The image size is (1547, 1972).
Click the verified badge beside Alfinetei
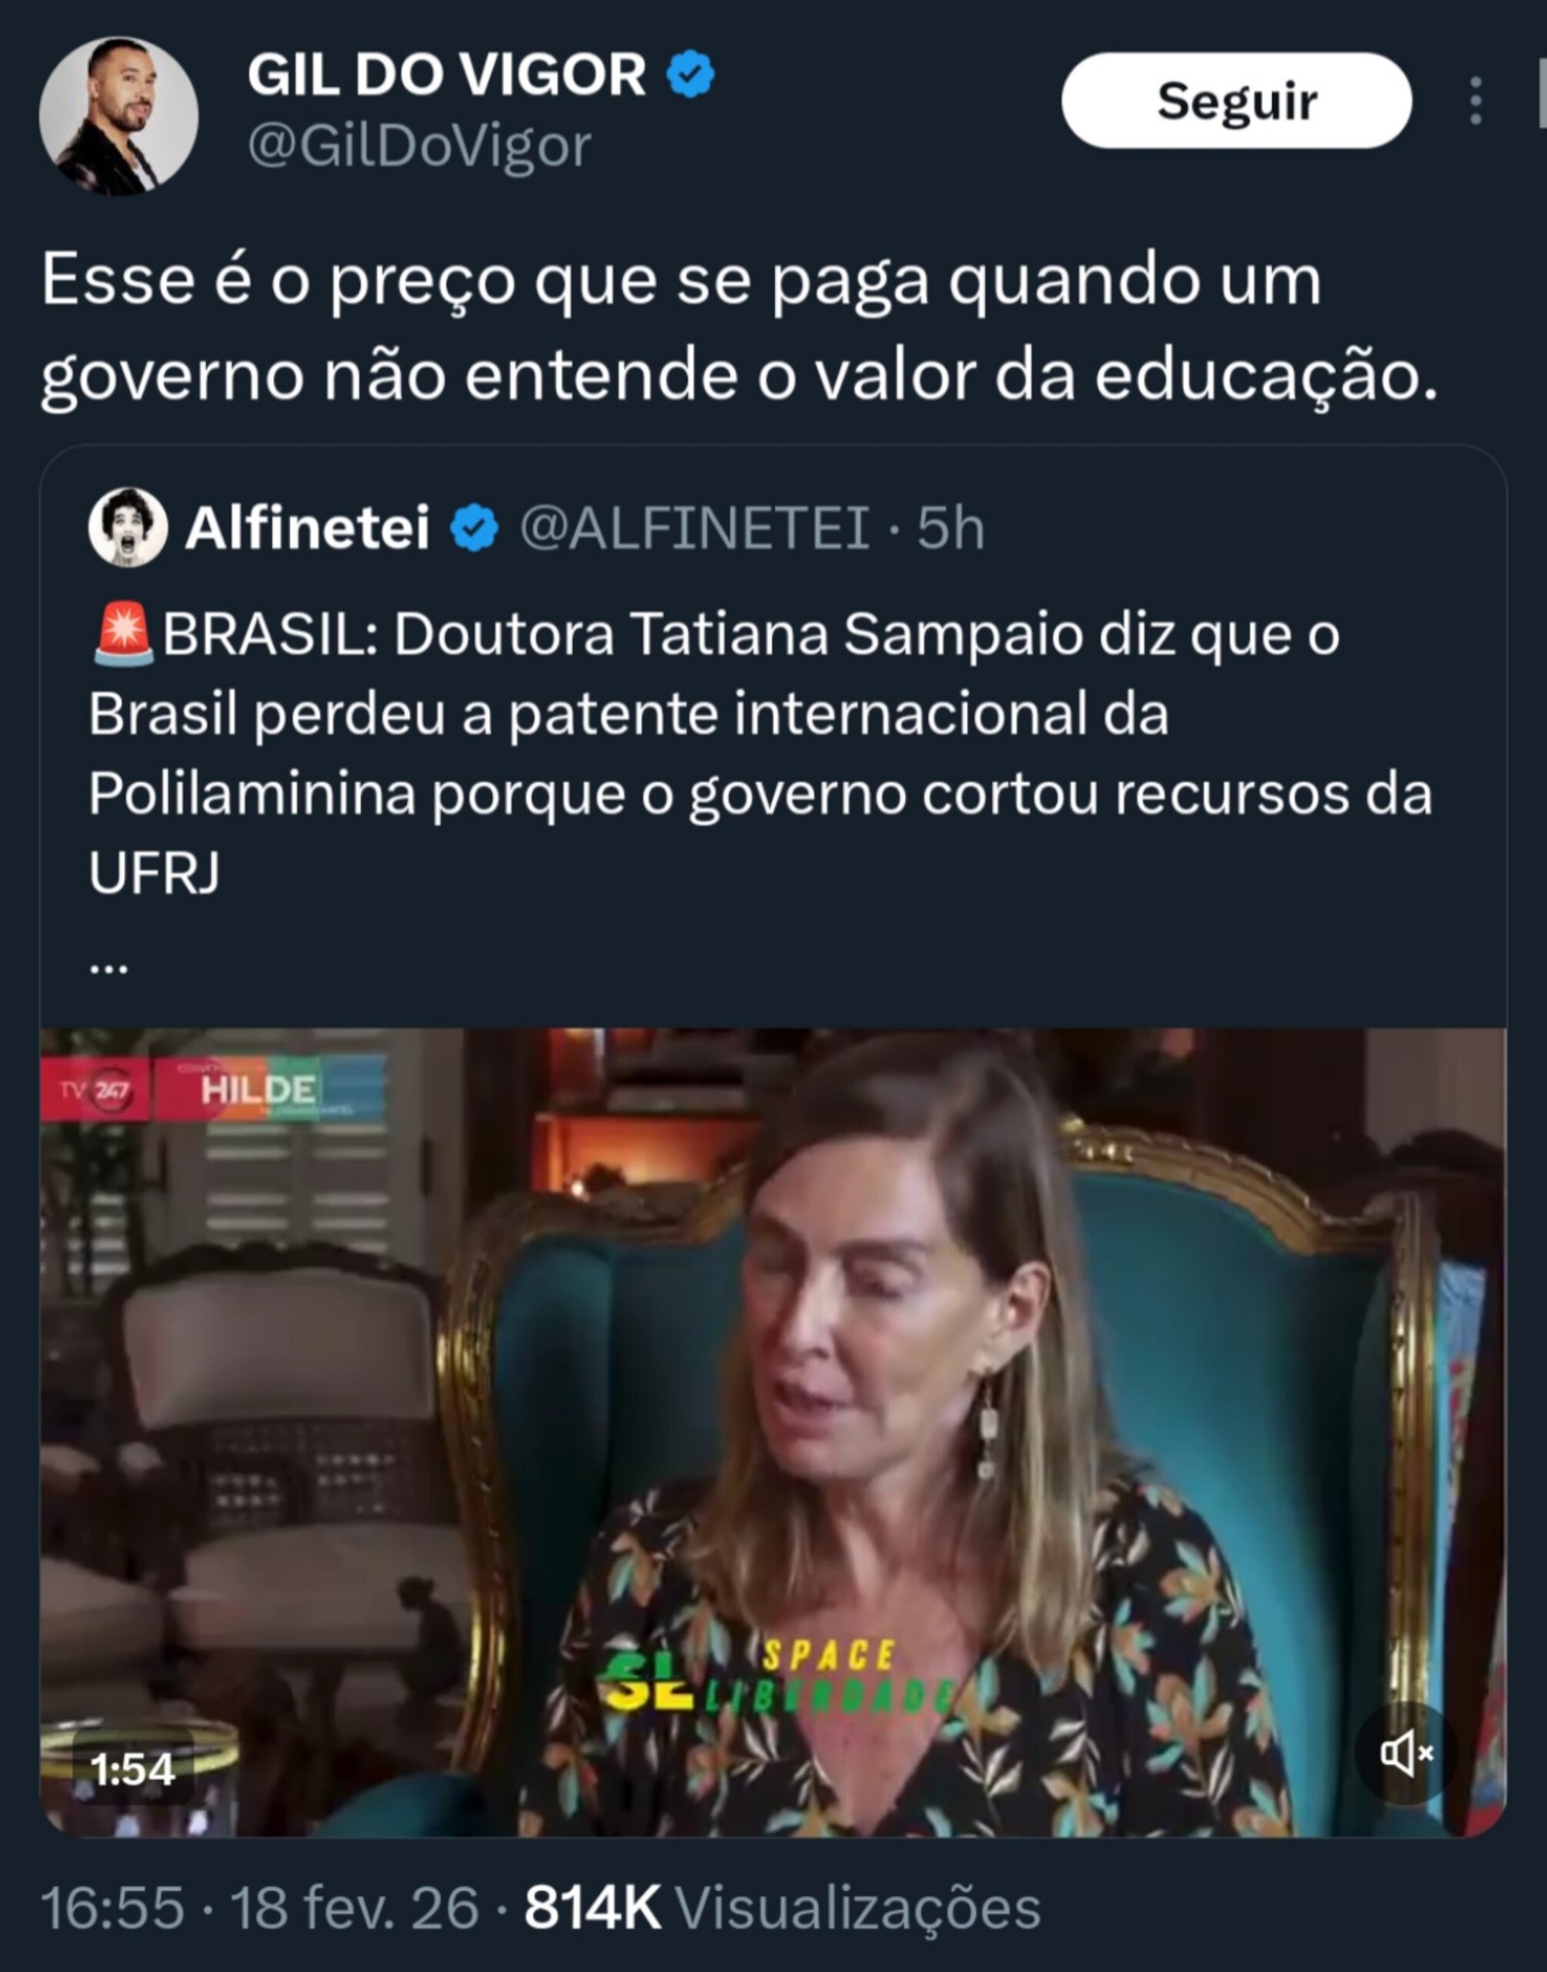click(x=474, y=528)
